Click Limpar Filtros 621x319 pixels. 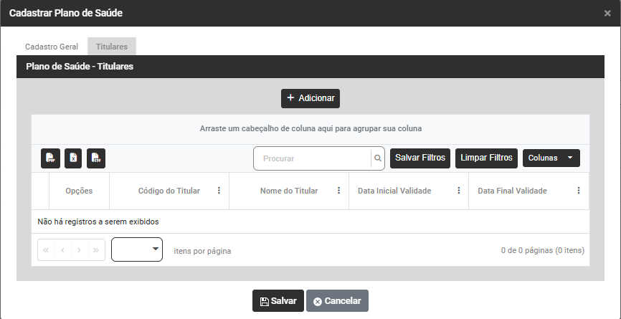coord(486,158)
